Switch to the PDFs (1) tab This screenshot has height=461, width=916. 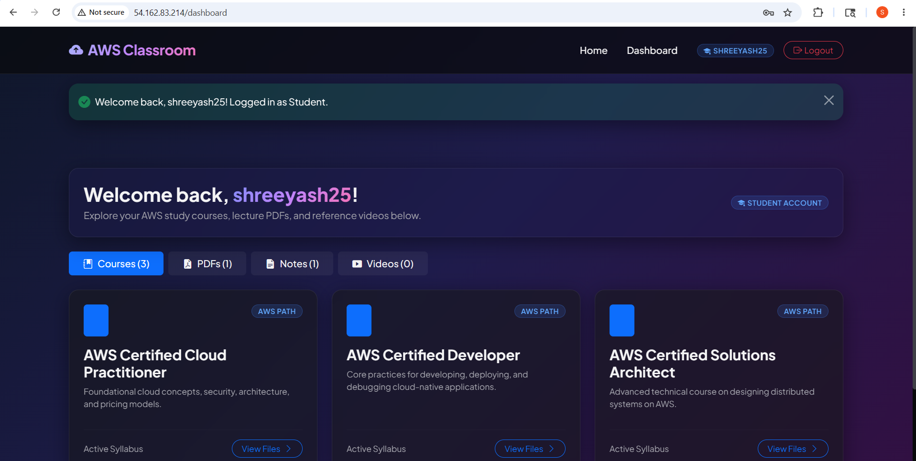click(207, 263)
